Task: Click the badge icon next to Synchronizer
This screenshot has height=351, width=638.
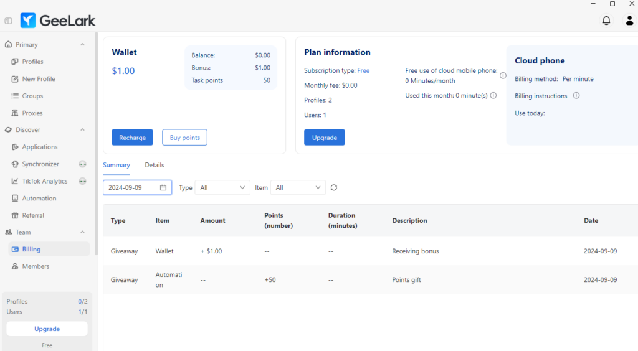Action: pos(83,164)
